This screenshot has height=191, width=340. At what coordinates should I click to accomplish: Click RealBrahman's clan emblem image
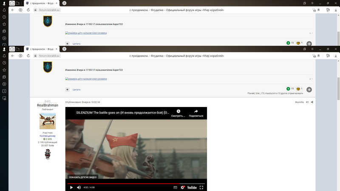(x=48, y=154)
